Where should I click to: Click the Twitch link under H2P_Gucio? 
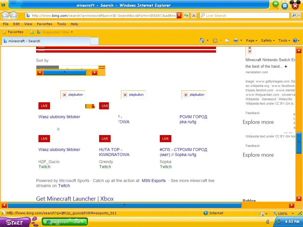(x=44, y=167)
